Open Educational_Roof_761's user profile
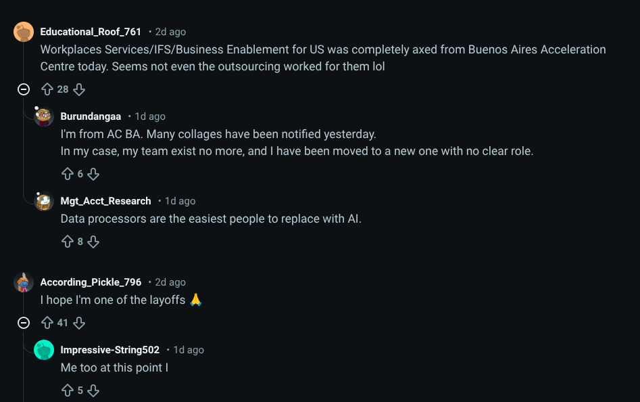The height and width of the screenshot is (402, 640). coord(91,32)
